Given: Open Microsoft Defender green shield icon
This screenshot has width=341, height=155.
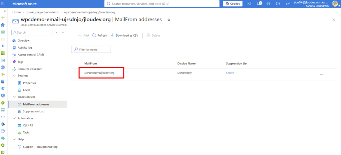Looking at the screenshot, I should (3, 145).
